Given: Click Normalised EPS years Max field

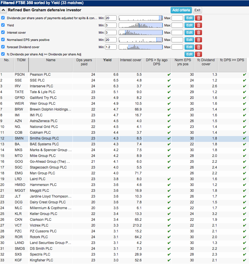Looking at the screenshot, I should 177,40.
